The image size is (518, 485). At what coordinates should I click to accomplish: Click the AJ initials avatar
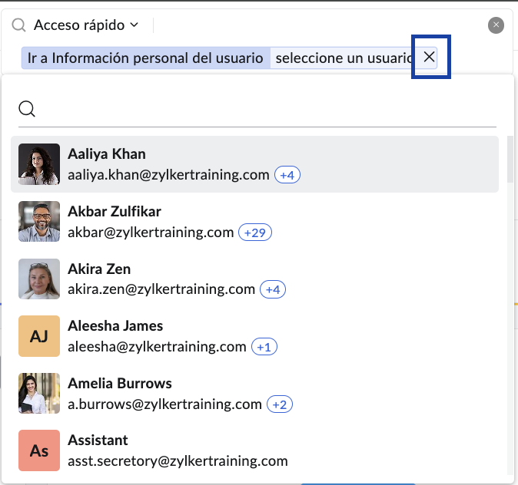(x=39, y=336)
